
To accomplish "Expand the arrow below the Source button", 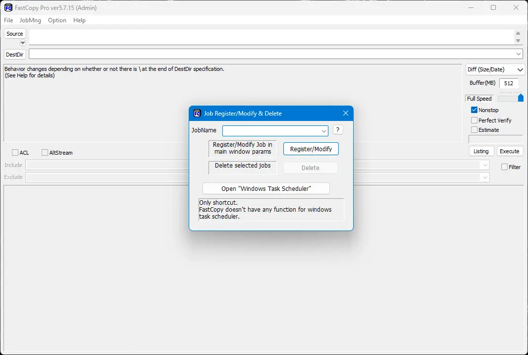I will click(23, 43).
